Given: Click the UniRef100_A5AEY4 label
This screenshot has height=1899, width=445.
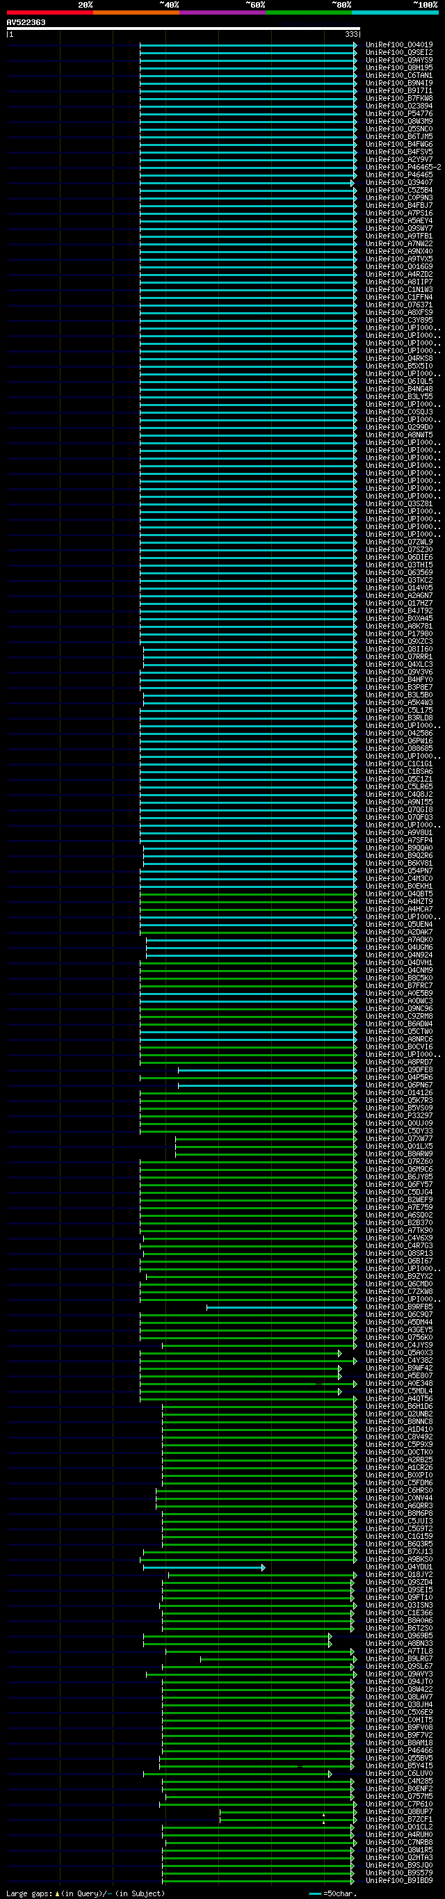Looking at the screenshot, I should pyautogui.click(x=399, y=220).
